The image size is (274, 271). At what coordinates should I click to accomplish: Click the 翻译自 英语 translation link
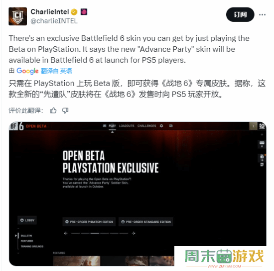[56, 71]
